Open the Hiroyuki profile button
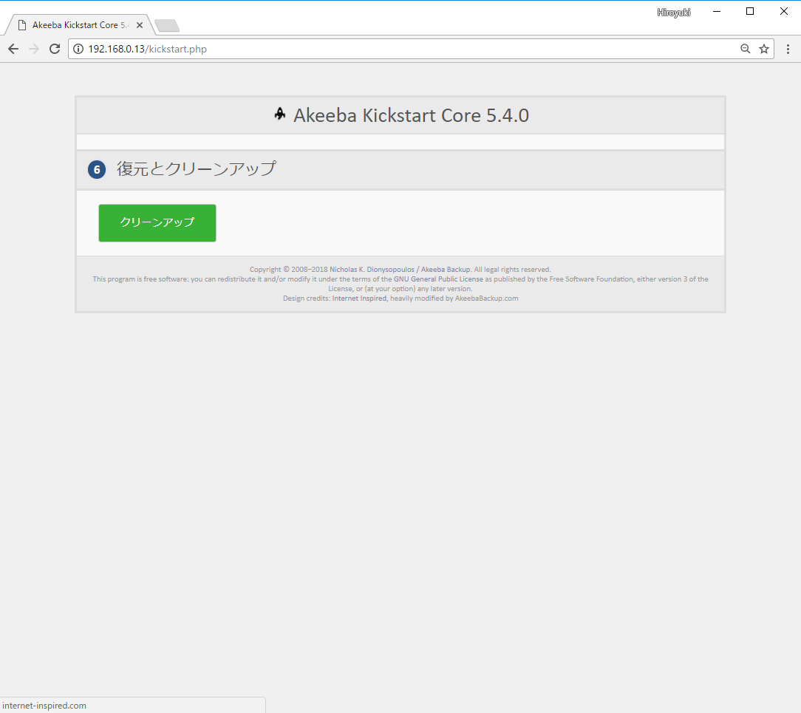This screenshot has width=801, height=713. point(674,13)
